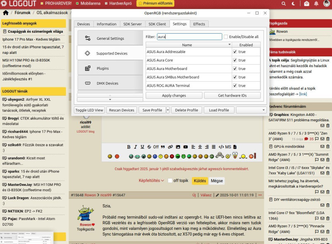332x244 pixels.
Task: Uncheck ASUS Aura Motherboard enabled box
Action: pos(234,68)
